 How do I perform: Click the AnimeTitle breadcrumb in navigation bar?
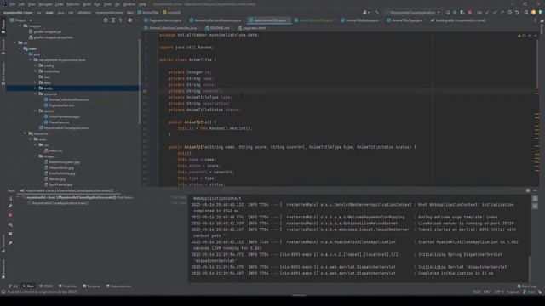point(148,12)
